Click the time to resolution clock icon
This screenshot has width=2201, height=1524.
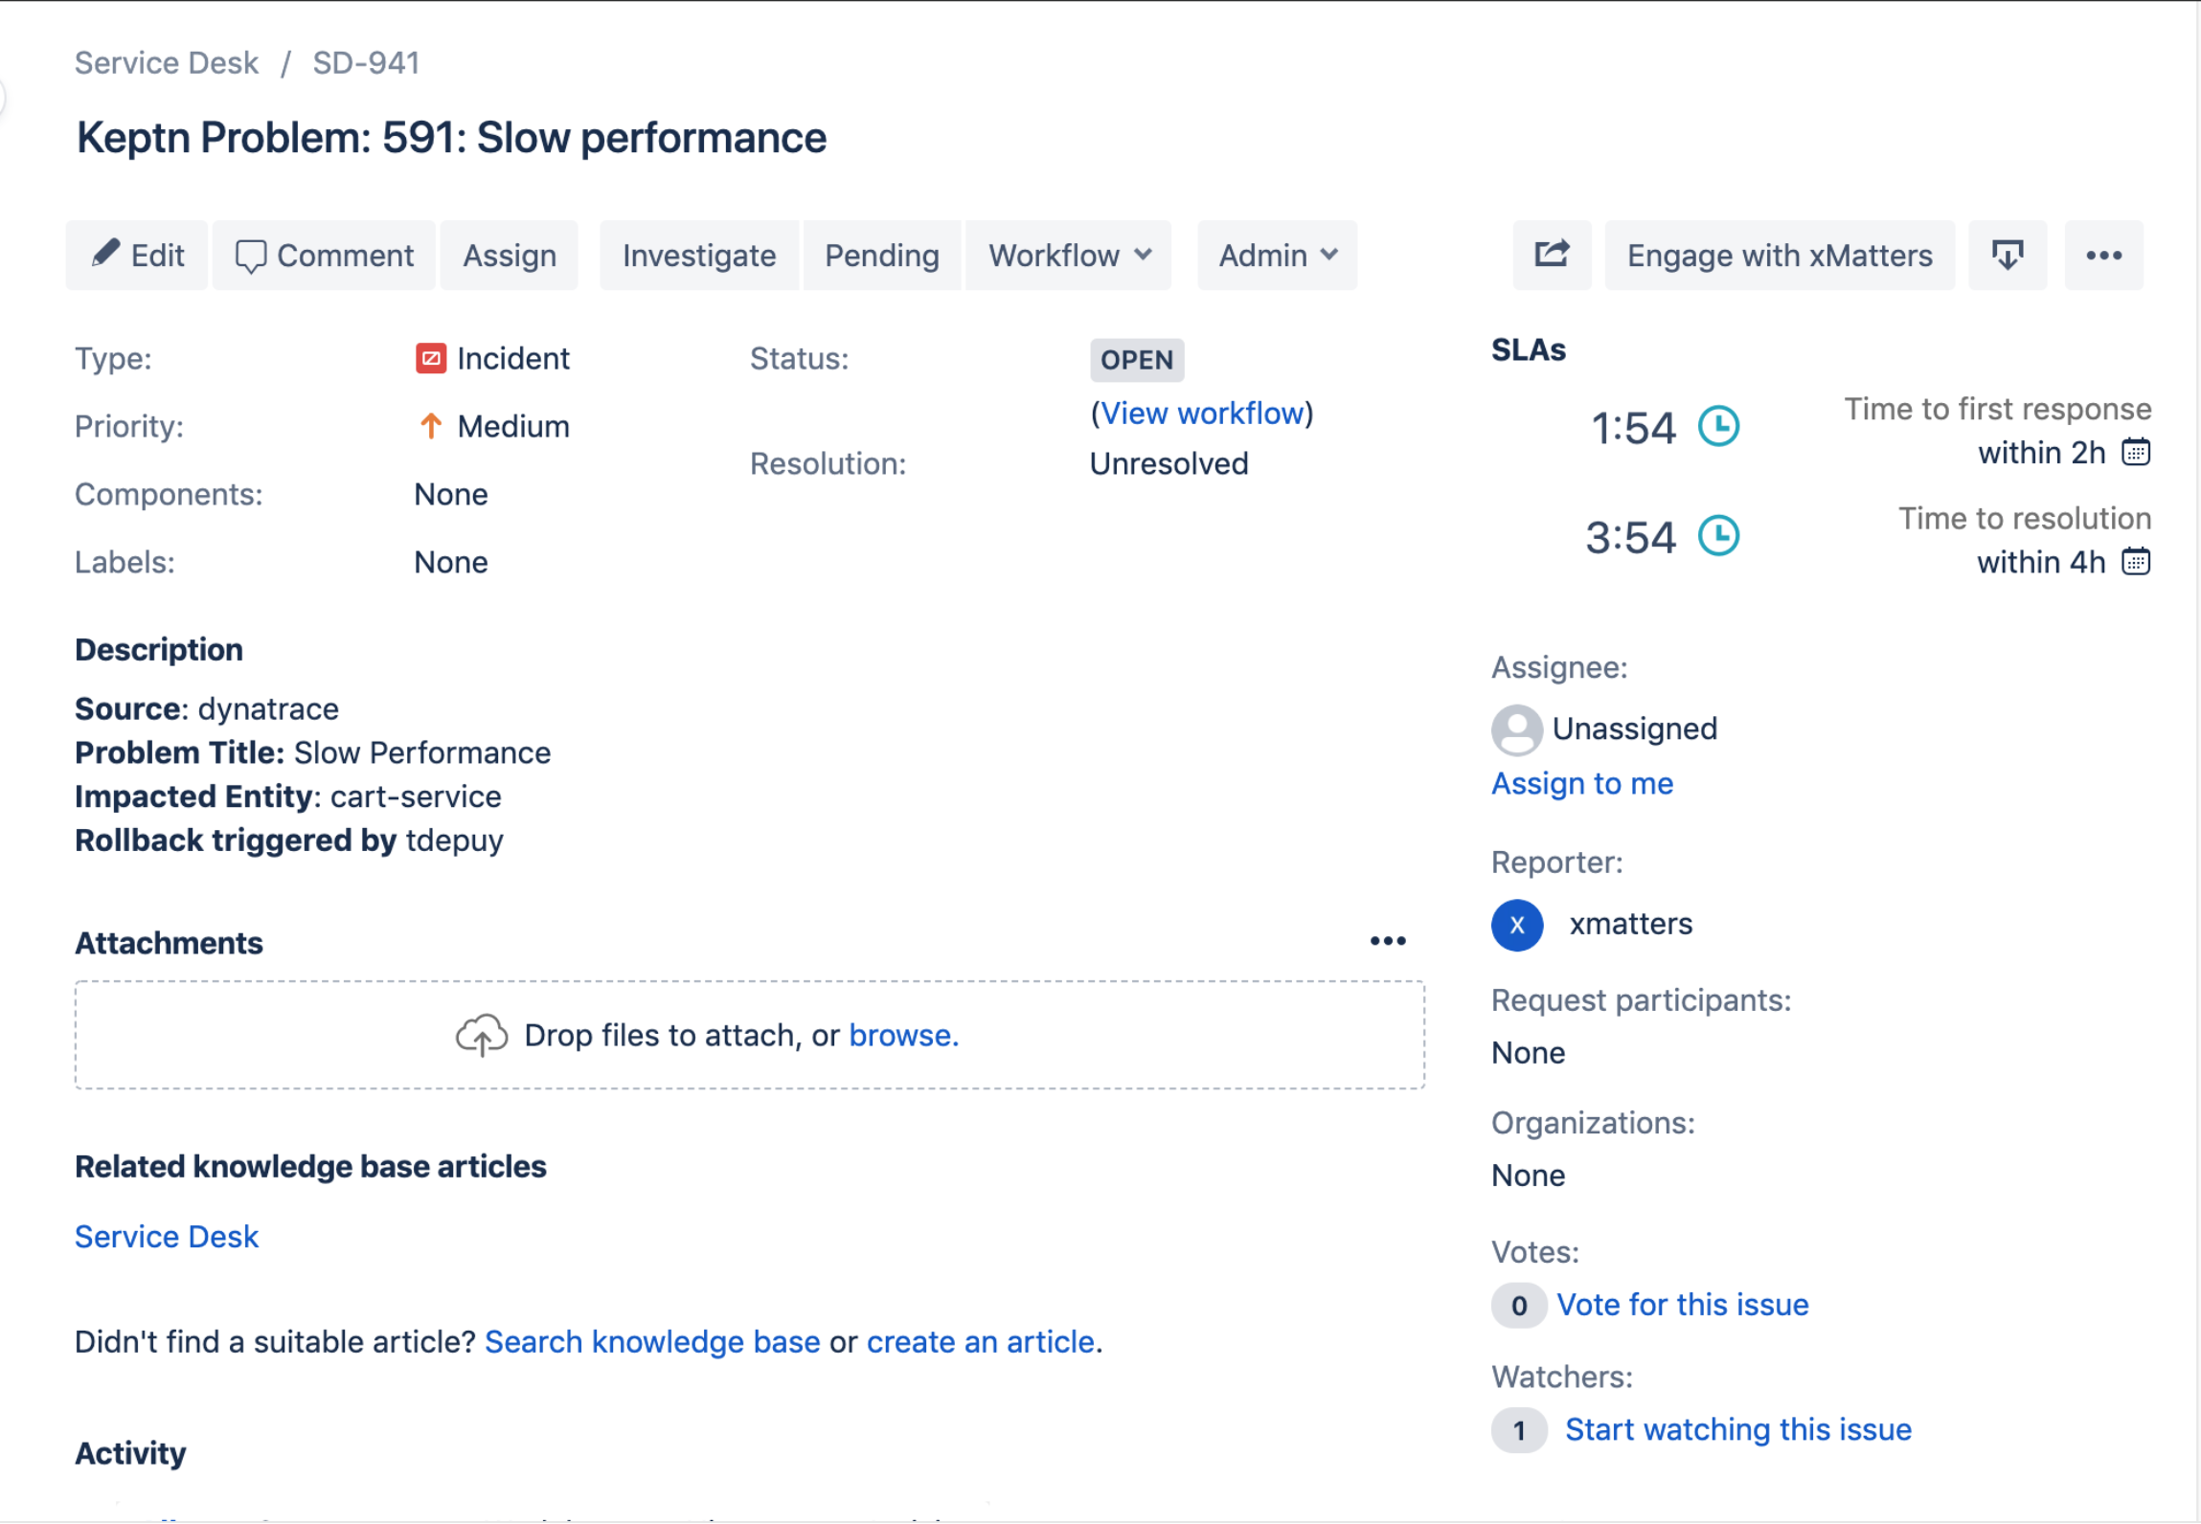(x=1718, y=536)
